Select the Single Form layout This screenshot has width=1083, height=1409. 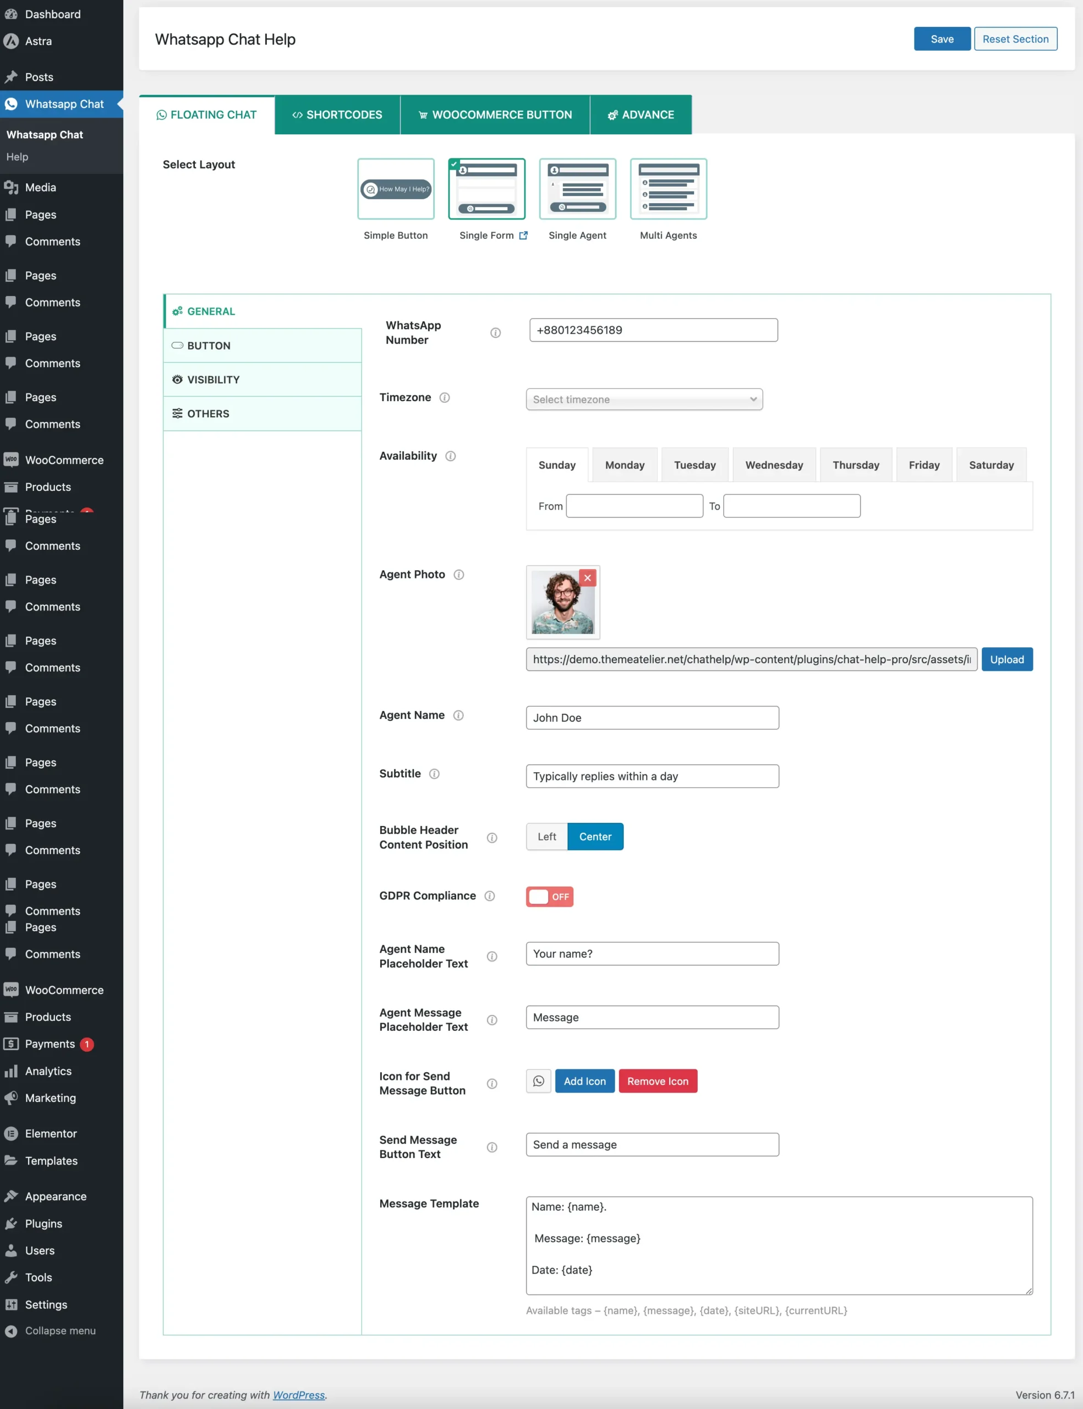(x=486, y=189)
